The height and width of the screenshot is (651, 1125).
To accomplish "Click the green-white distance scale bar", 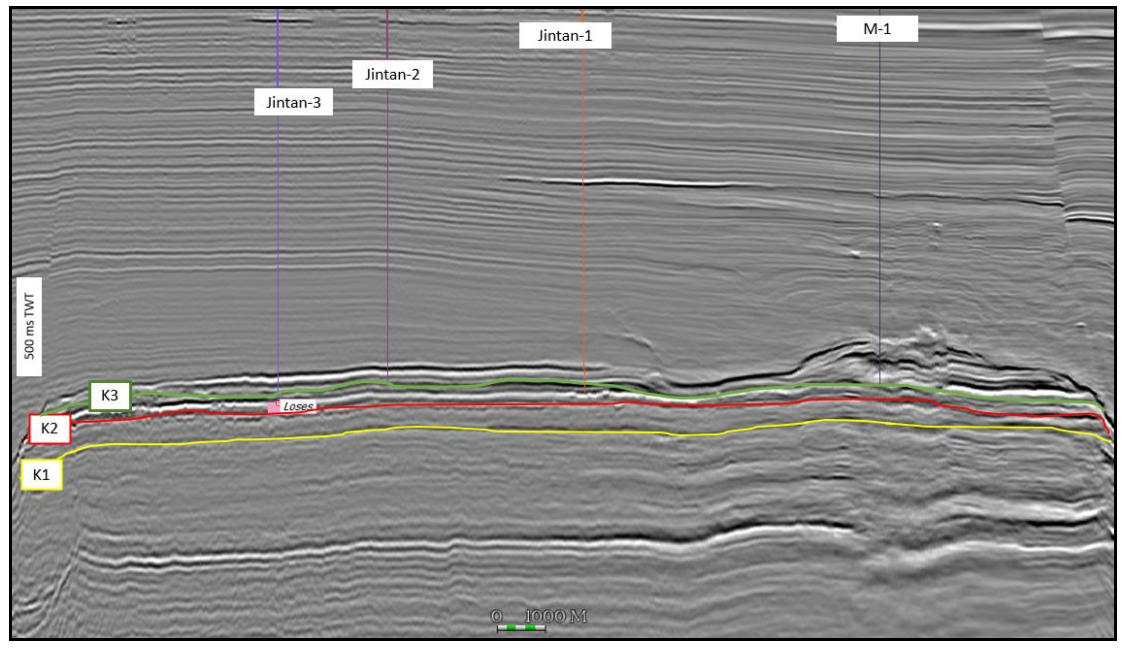I will click(521, 628).
